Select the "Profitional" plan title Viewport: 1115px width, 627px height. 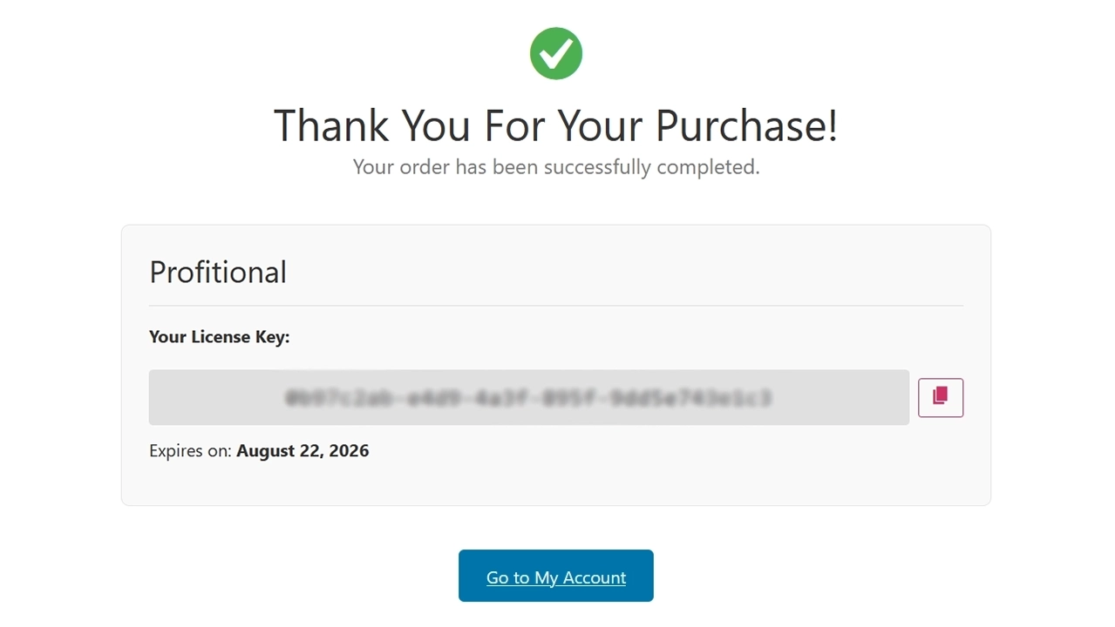coord(218,273)
